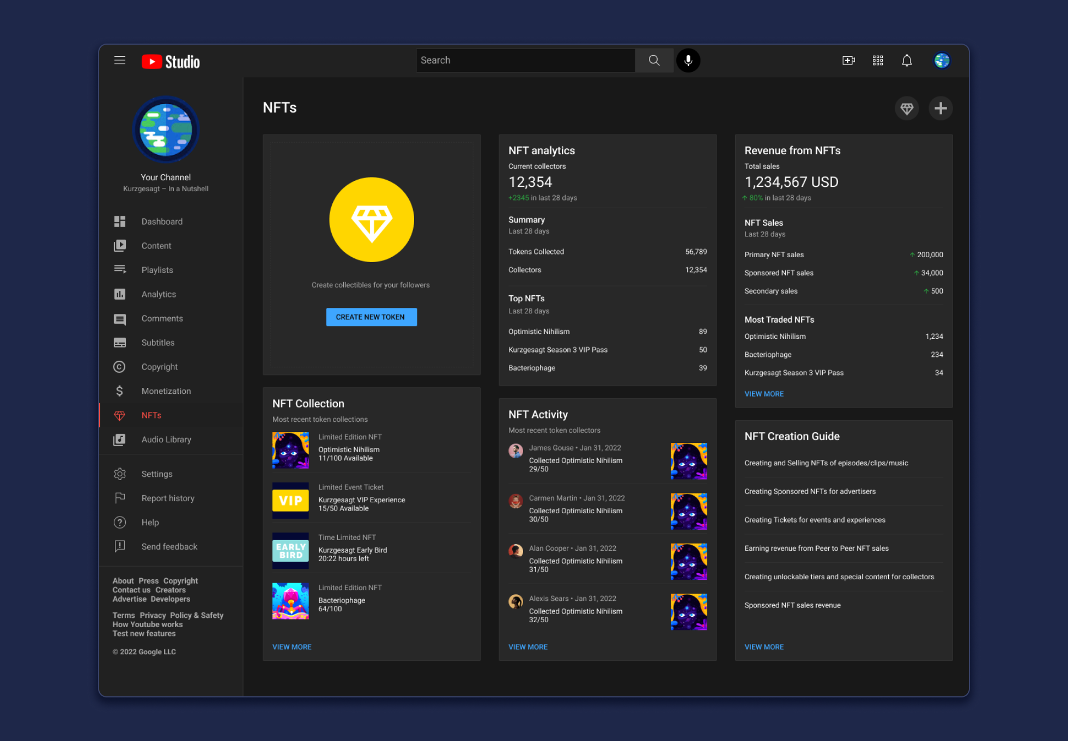Viewport: 1068px width, 741px height.
Task: Click the diamond icon button beside plus
Action: [x=907, y=108]
